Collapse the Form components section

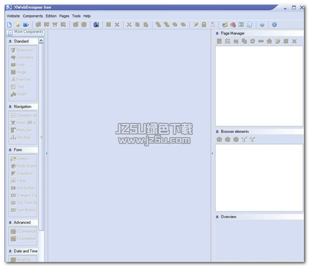point(10,150)
